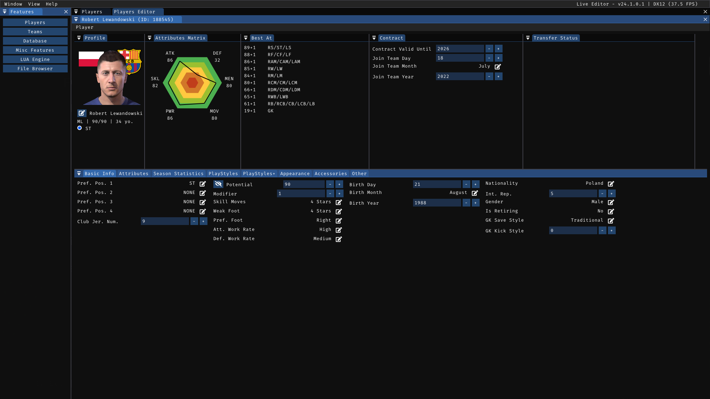The height and width of the screenshot is (399, 710).
Task: Edit Pref. Pos. 1 position value
Action: pos(203,184)
